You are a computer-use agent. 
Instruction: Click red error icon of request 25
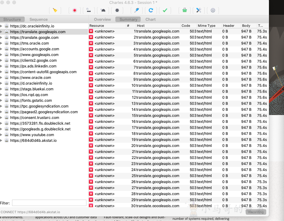[x=91, y=176]
